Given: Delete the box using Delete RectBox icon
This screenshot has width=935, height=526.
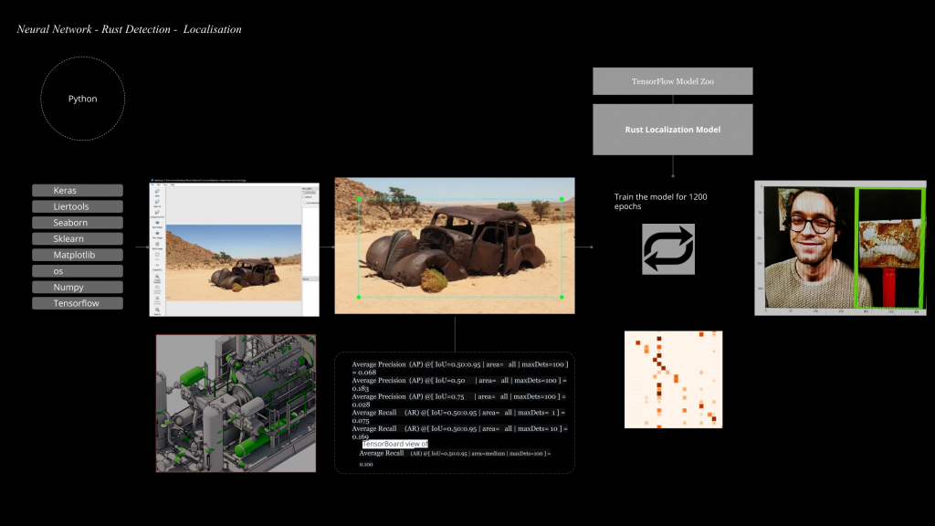Looking at the screenshot, I should (x=157, y=298).
